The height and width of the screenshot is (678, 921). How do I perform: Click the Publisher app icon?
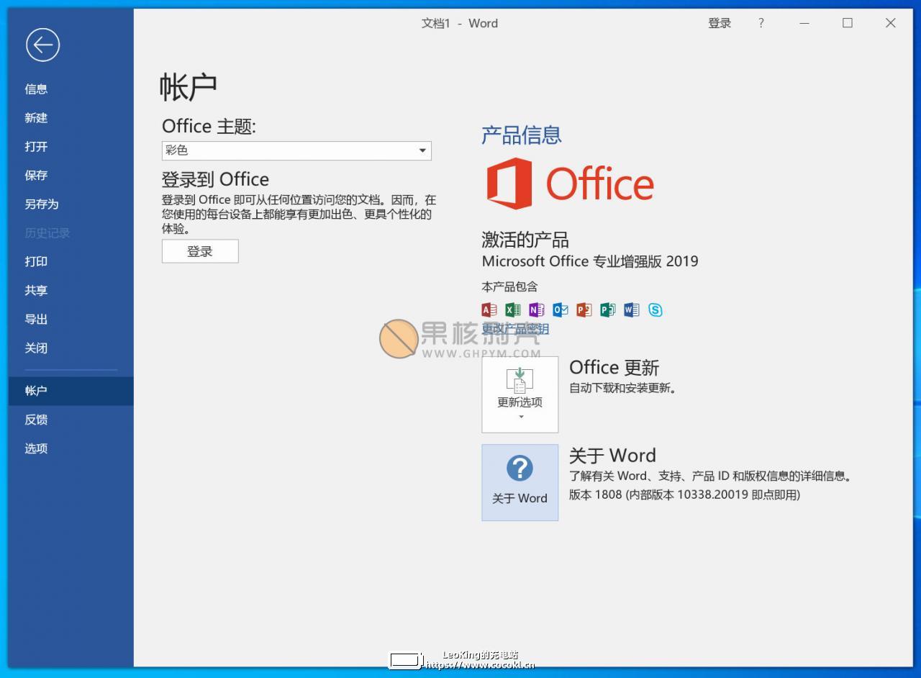608,309
